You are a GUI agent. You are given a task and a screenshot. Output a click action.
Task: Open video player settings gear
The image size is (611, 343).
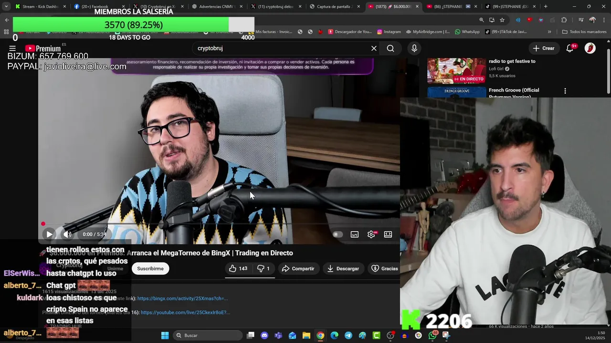(371, 234)
